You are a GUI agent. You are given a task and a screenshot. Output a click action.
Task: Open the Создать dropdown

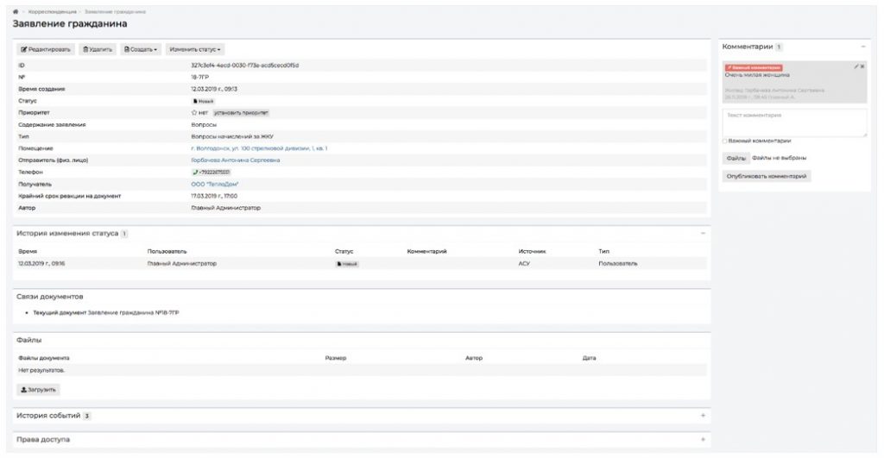(142, 49)
